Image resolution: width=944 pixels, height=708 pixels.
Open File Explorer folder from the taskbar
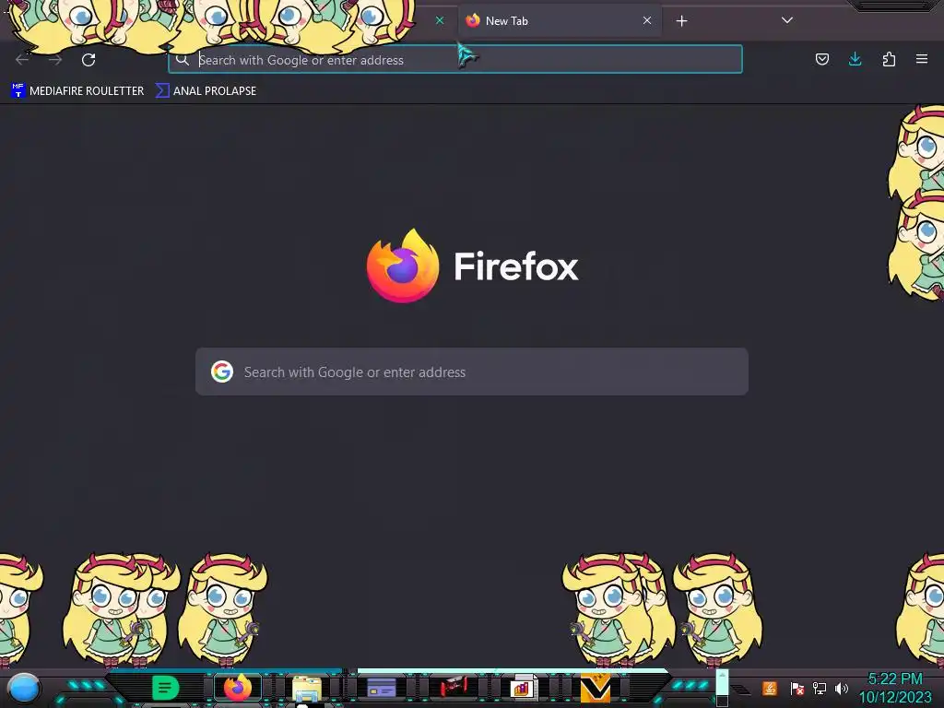(x=307, y=689)
